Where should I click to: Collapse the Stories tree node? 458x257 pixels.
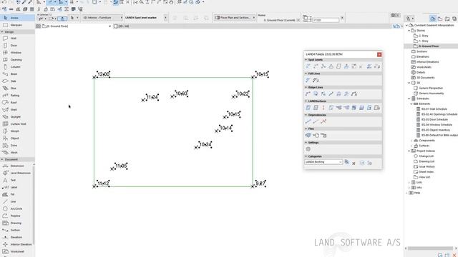pos(409,31)
